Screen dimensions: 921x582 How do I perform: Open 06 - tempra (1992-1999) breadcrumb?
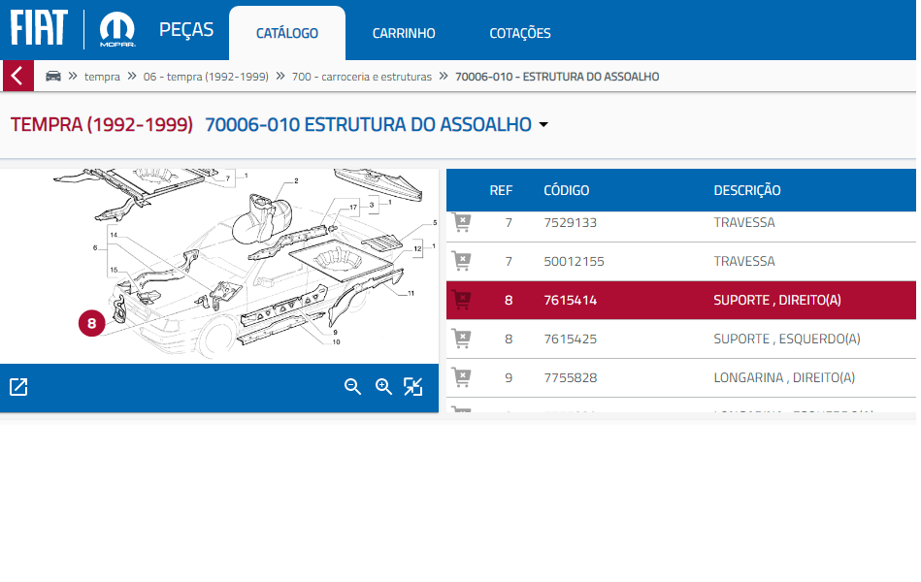[206, 77]
